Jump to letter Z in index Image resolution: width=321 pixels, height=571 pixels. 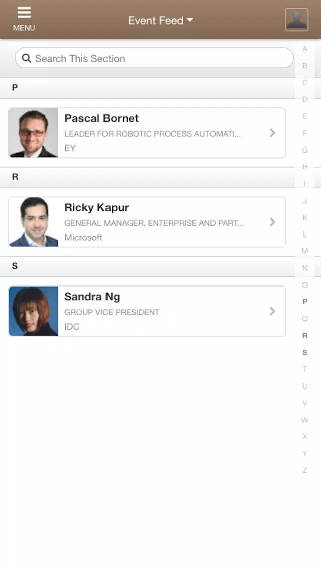[x=305, y=470]
